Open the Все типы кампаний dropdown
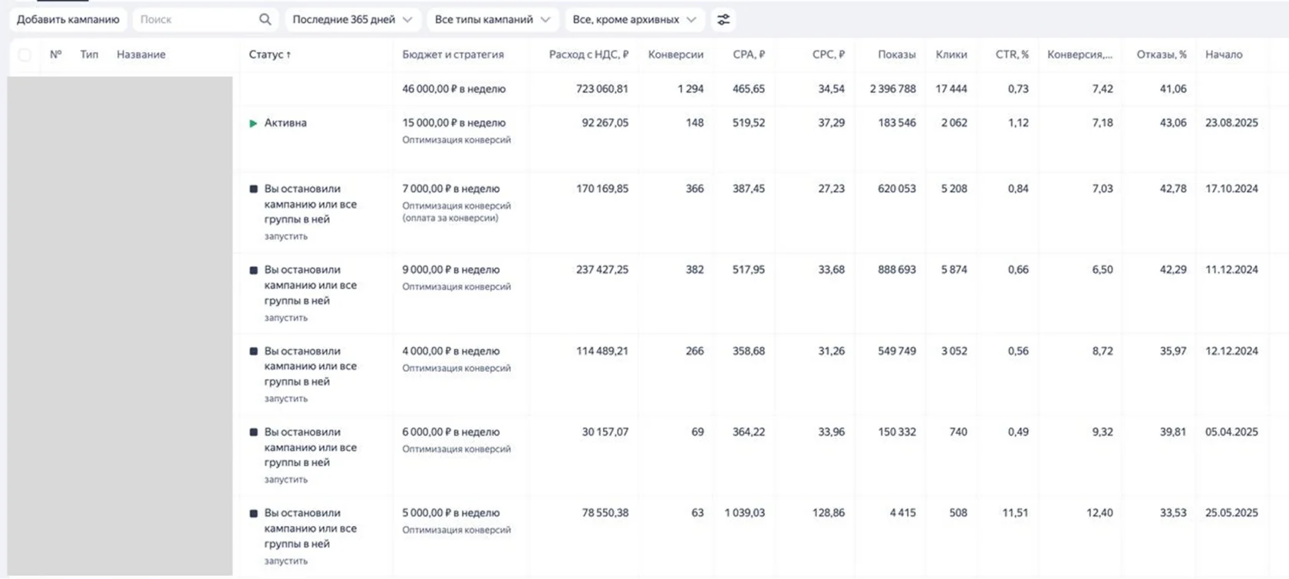The width and height of the screenshot is (1289, 579). 492,19
